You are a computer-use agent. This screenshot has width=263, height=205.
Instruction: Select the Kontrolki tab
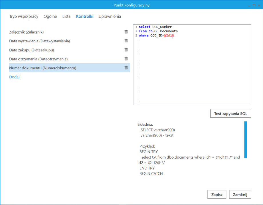tap(85, 16)
